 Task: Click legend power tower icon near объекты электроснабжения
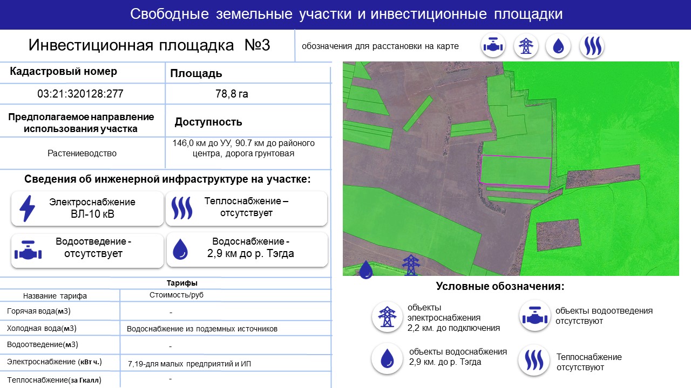[x=387, y=316]
